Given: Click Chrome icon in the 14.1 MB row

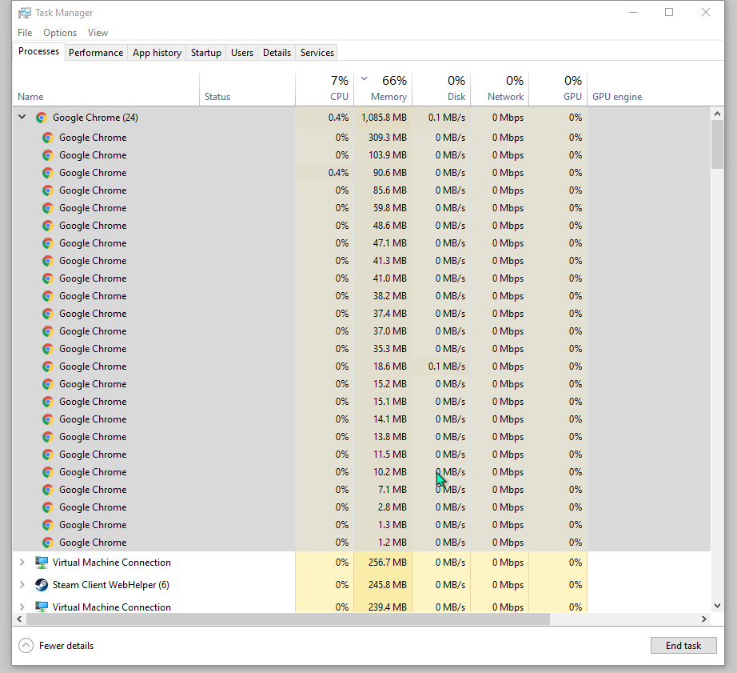Looking at the screenshot, I should [47, 419].
